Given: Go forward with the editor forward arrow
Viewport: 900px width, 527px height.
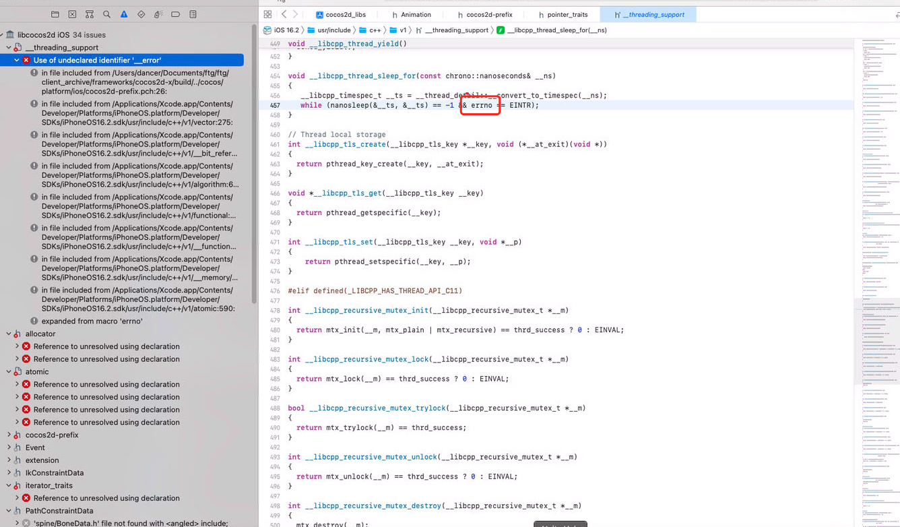Looking at the screenshot, I should point(295,14).
